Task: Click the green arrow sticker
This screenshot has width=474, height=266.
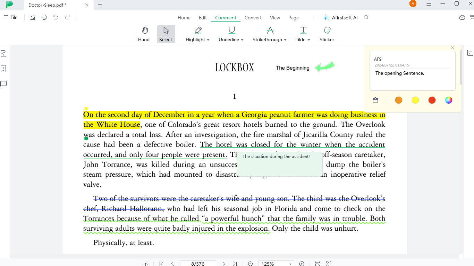Action: 324,66
